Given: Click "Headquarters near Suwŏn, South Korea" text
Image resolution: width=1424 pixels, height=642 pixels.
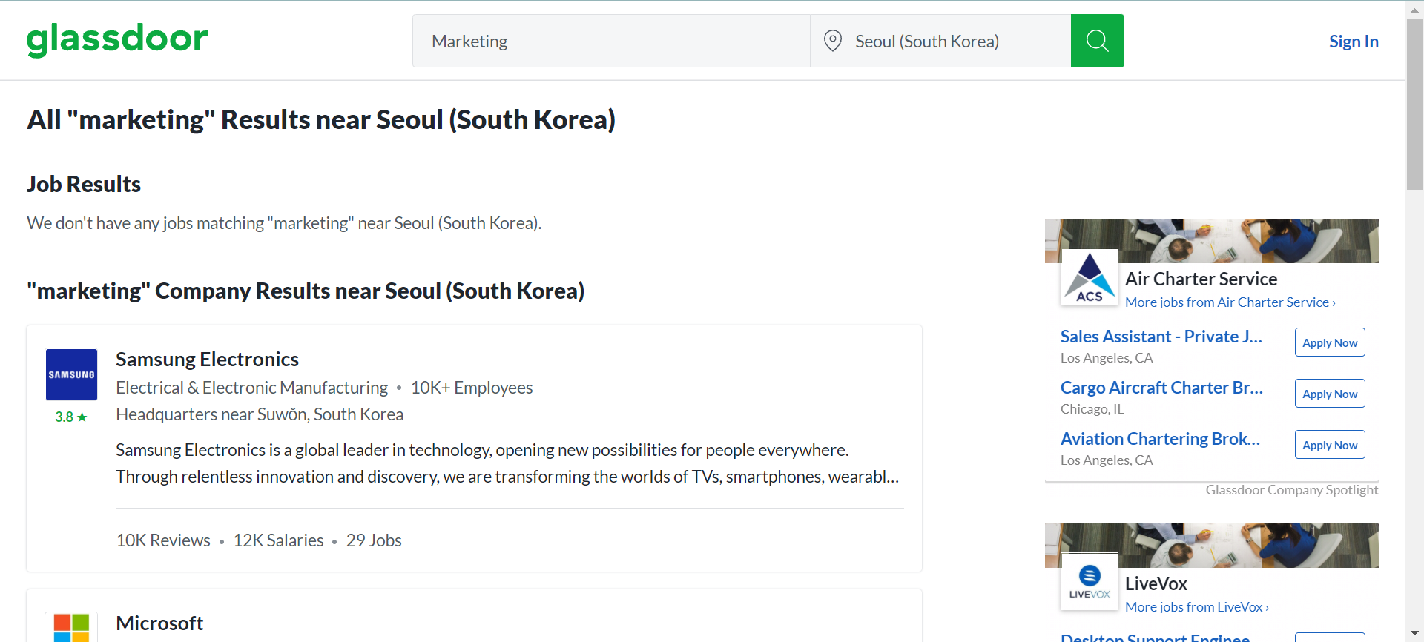Looking at the screenshot, I should 260,414.
